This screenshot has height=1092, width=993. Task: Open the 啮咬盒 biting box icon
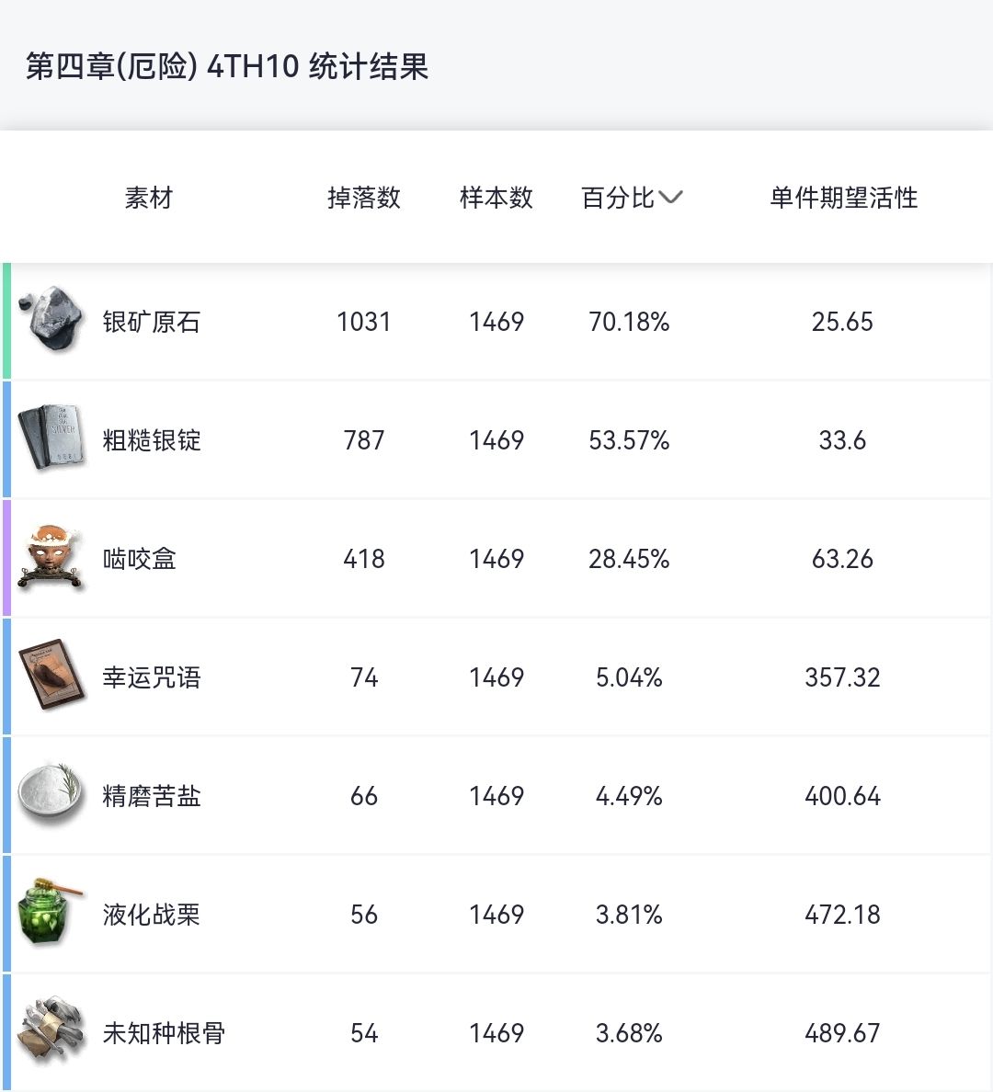[52, 557]
